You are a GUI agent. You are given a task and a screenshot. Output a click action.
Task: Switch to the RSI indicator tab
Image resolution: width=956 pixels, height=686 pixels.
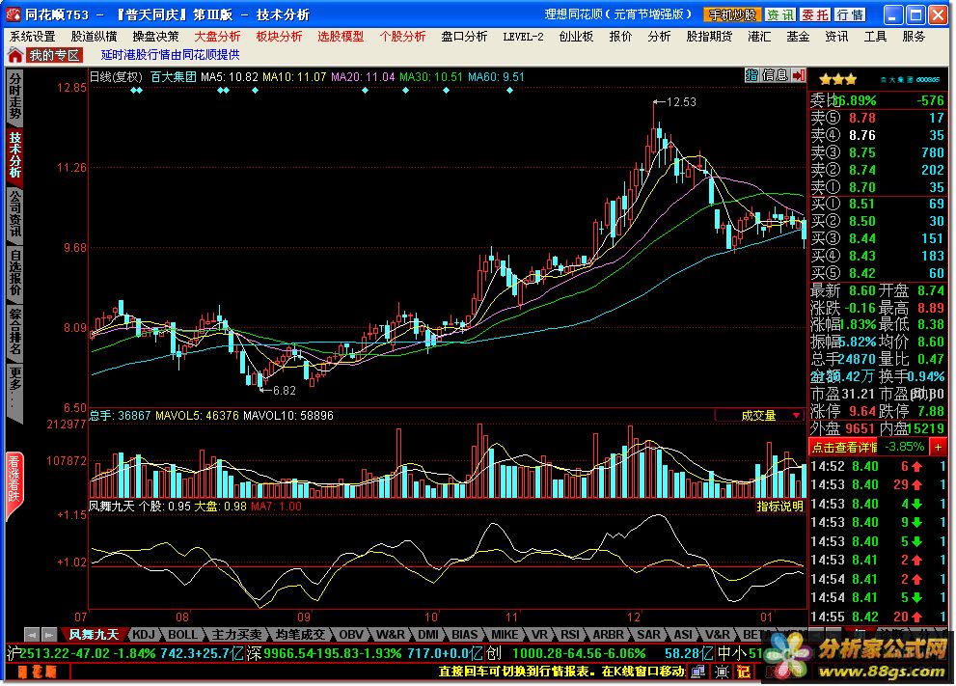coord(570,635)
